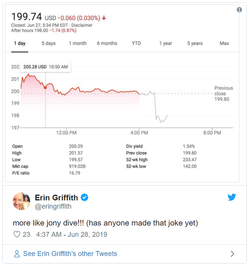Click the @eringriffith handle
Screen dimensions: 249x265
pyautogui.click(x=53, y=207)
